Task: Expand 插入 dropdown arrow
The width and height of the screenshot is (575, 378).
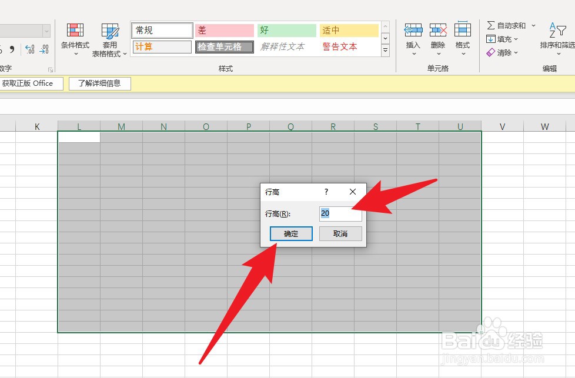Action: [414, 54]
